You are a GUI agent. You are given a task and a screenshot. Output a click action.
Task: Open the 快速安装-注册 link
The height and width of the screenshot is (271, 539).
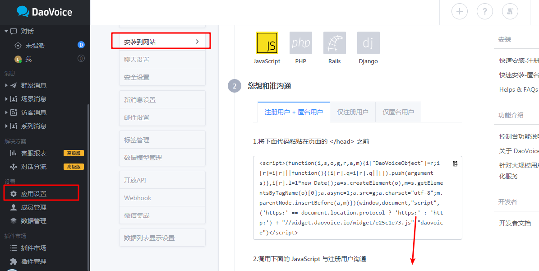point(519,61)
